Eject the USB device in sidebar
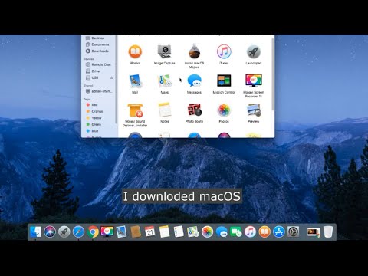The width and height of the screenshot is (368, 276). coord(112,77)
